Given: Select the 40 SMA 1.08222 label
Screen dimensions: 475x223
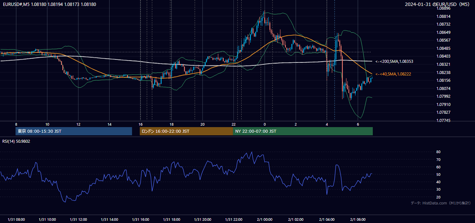Looking at the screenshot, I should click(393, 74).
